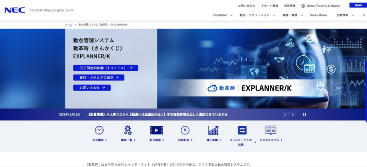Open the swap-arrows icon for タイムカードとの比較

pos(242,130)
